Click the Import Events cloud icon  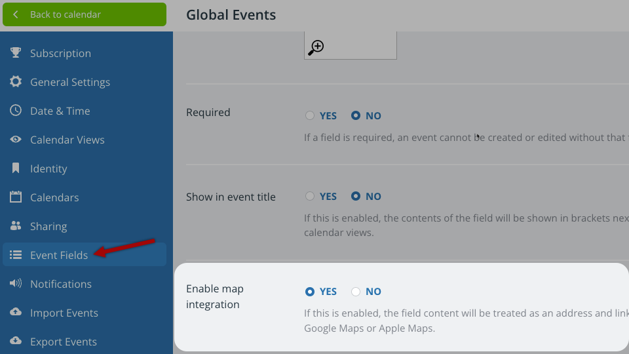click(x=16, y=312)
